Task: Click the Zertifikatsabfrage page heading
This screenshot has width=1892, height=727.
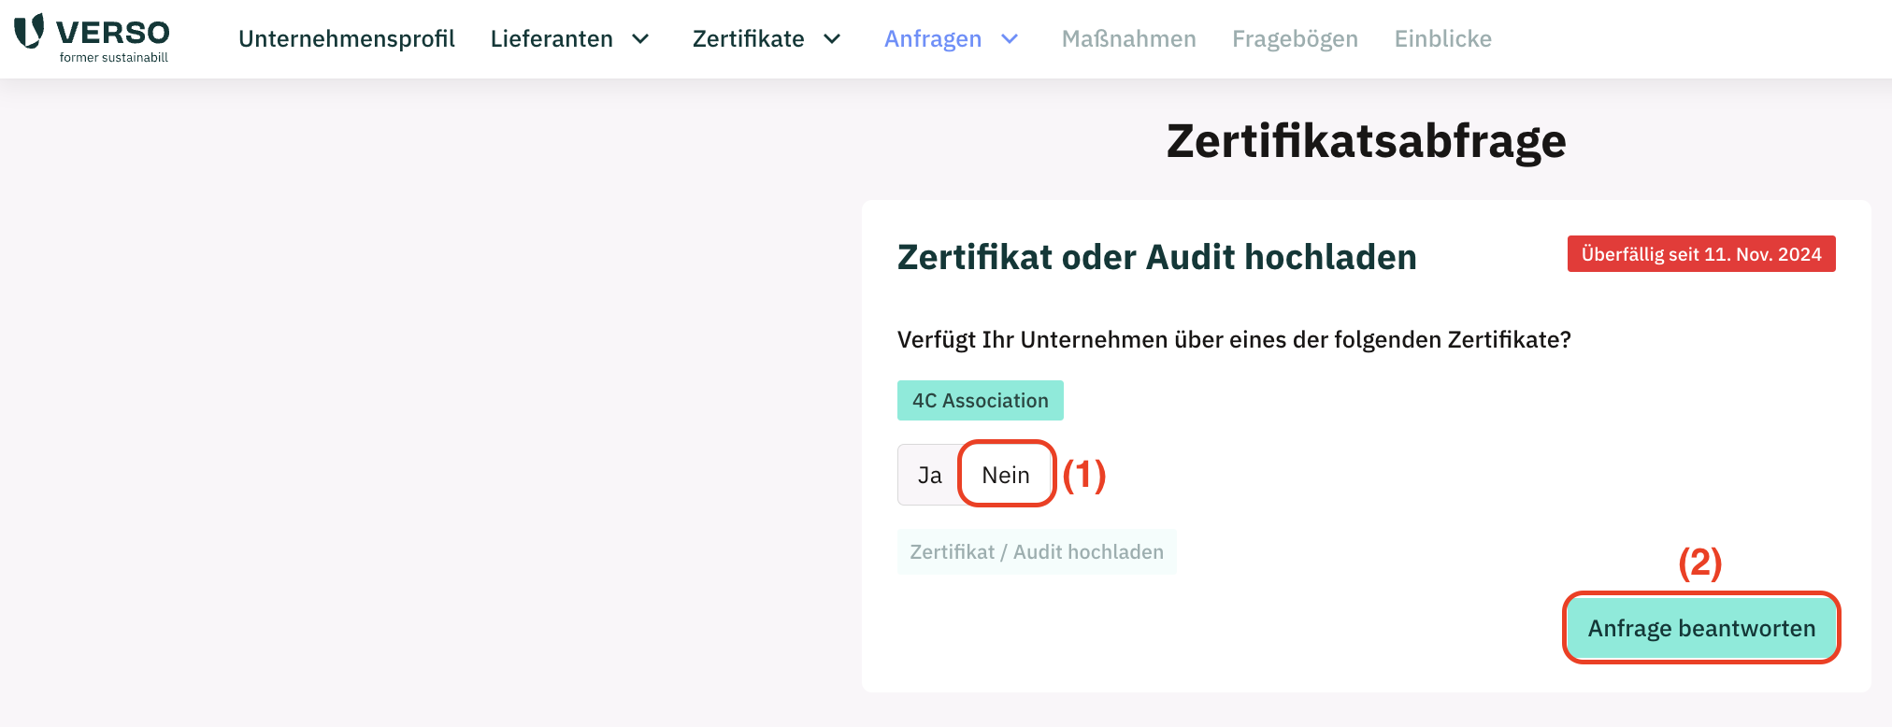Action: coord(1367,141)
